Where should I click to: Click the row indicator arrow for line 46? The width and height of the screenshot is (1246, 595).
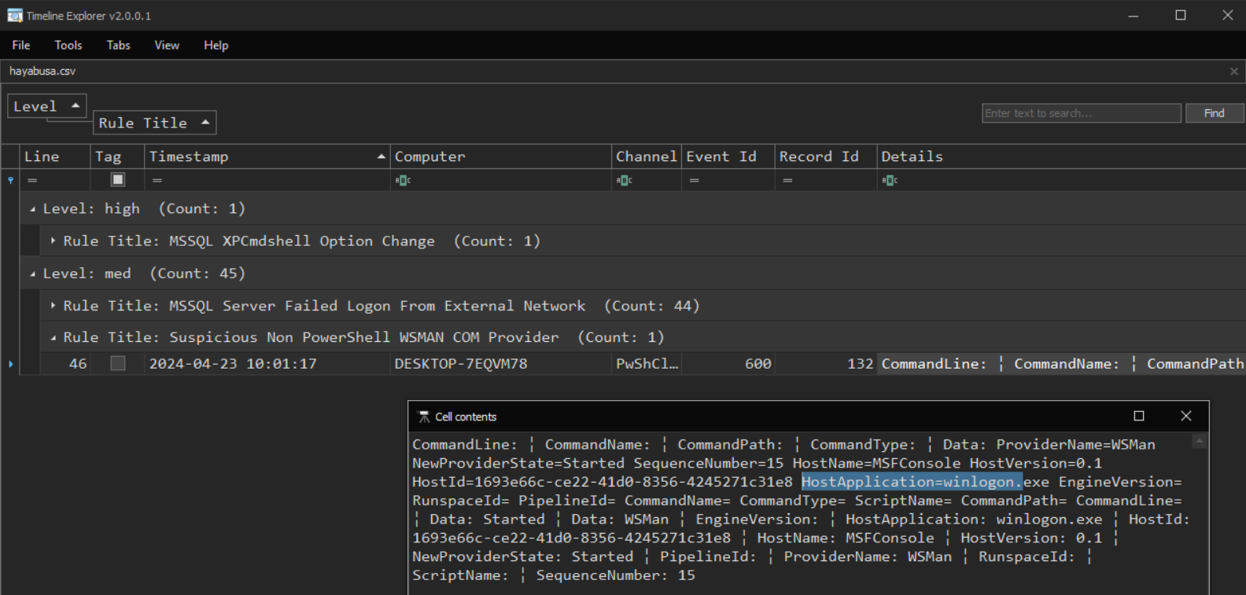coord(10,364)
